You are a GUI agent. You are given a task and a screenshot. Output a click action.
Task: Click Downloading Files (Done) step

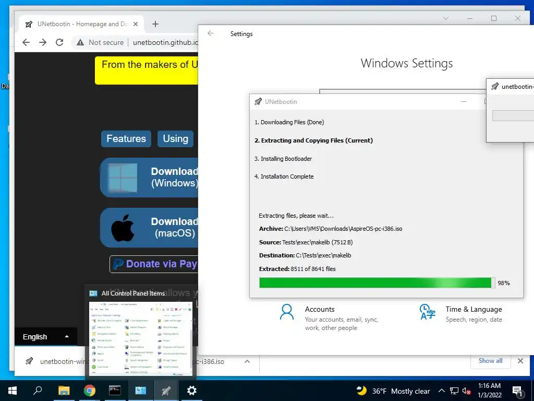pos(289,122)
